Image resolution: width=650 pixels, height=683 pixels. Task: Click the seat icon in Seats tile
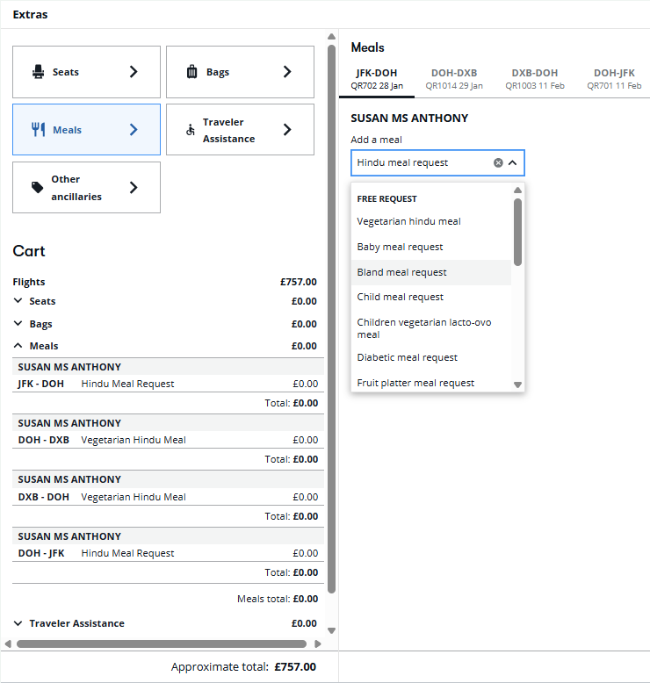click(38, 72)
